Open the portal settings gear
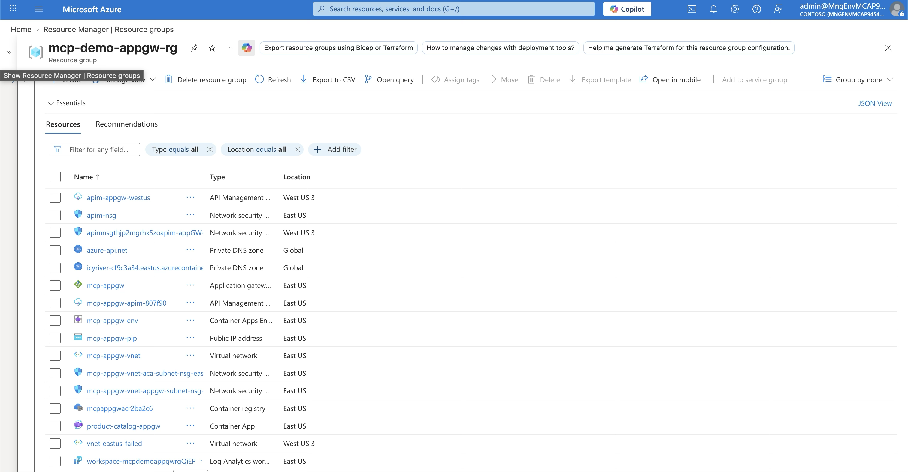Image resolution: width=908 pixels, height=472 pixels. click(x=735, y=9)
